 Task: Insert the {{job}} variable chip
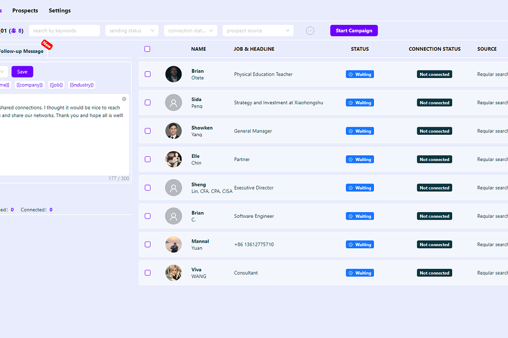pyautogui.click(x=56, y=84)
